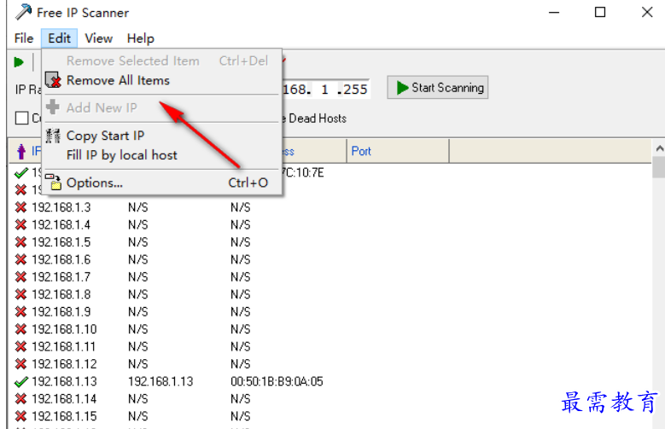Toggle the checkbox left of Edit menu
Screen dimensions: 665x429
click(x=21, y=118)
